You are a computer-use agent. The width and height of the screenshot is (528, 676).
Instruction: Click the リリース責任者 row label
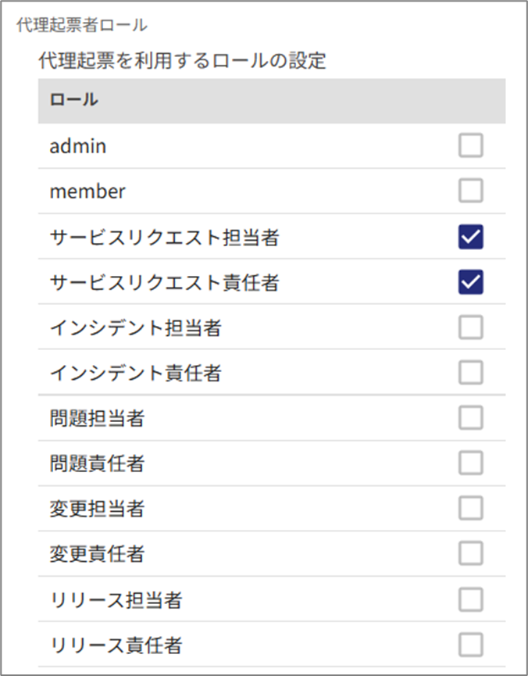116,646
